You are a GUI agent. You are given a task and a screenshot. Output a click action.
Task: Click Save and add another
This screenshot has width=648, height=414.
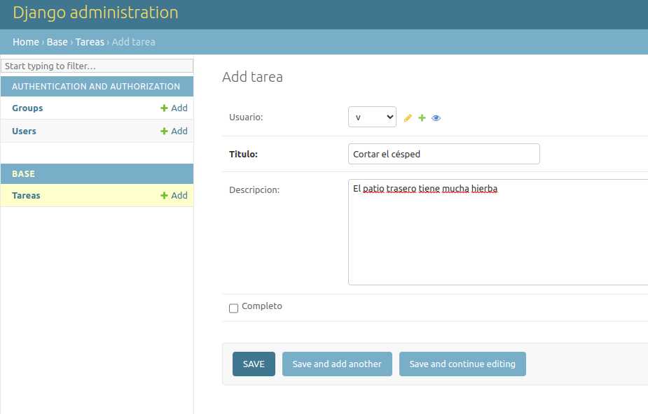point(337,364)
